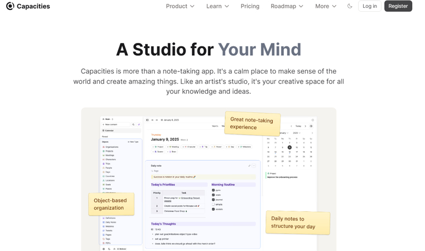
Task: Click the next month chevron in the calendar
Action: point(311,133)
